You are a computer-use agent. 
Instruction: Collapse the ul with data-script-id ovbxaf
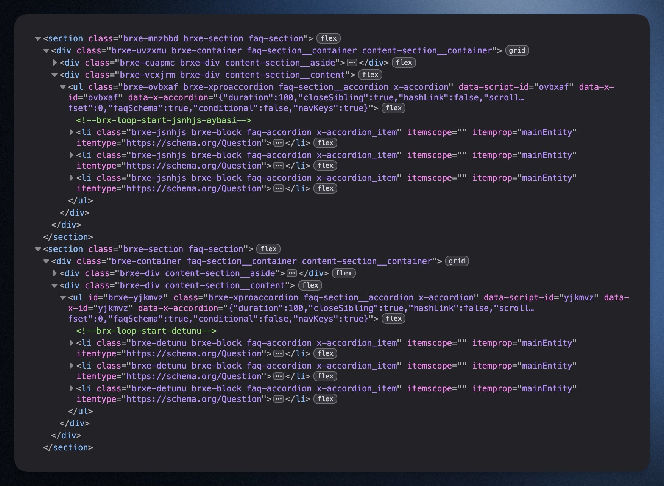tap(63, 87)
